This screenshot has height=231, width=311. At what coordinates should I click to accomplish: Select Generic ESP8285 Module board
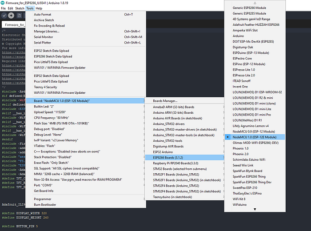click(x=255, y=13)
